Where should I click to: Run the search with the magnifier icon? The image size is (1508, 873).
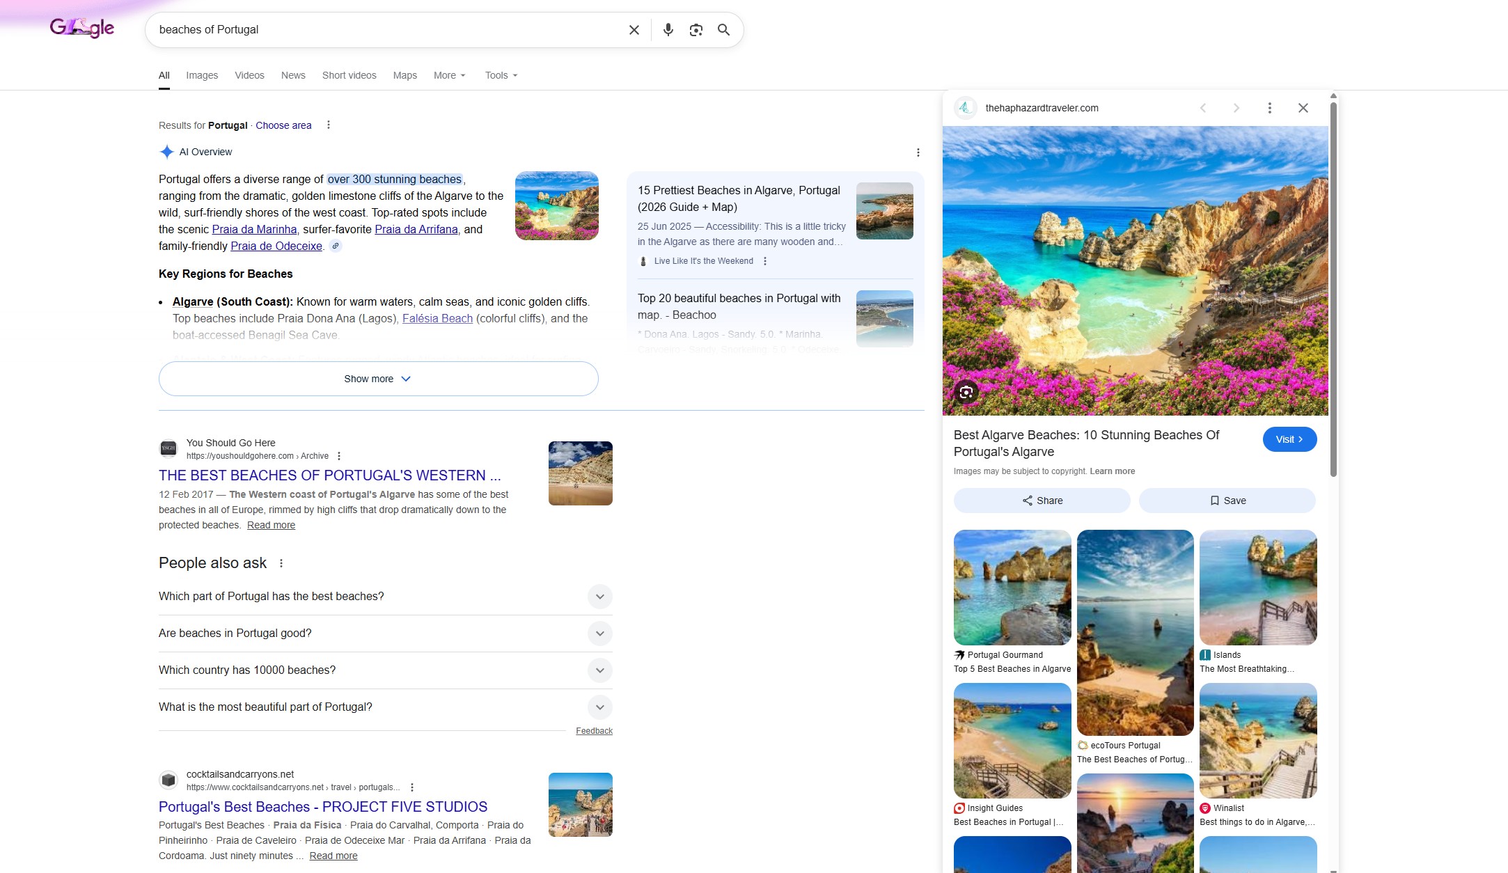coord(723,30)
